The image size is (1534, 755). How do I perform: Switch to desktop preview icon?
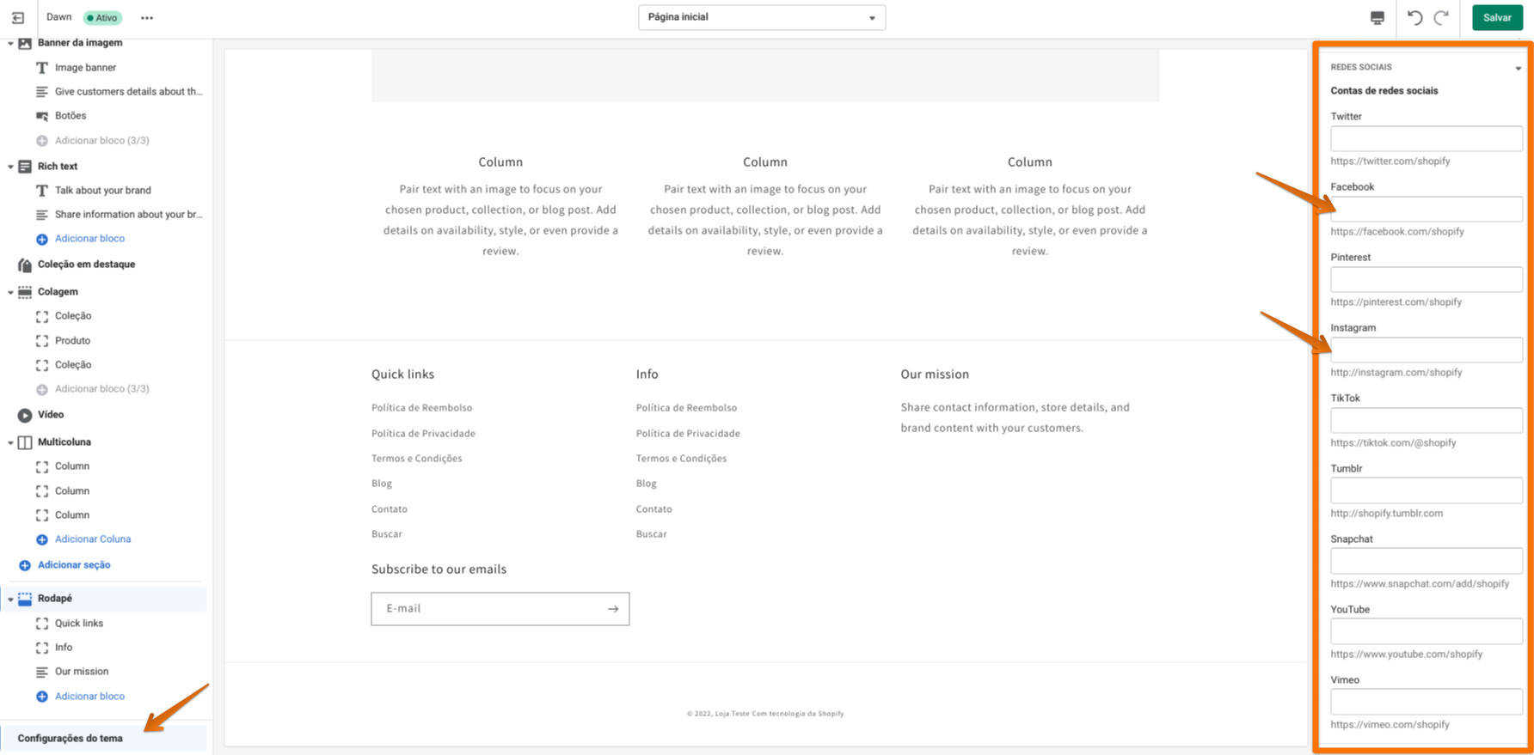(1377, 18)
